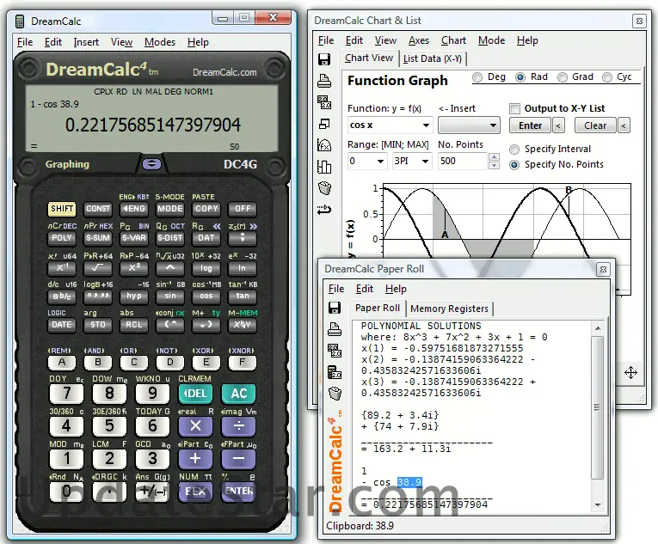Click the AC clear key on calculator
The image size is (658, 544).
click(239, 394)
